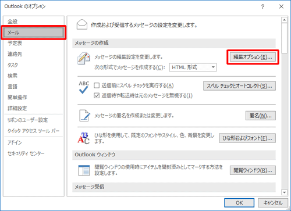Open the HTML 形式 message format dropdown
The width and height of the screenshot is (291, 211).
pos(193,67)
